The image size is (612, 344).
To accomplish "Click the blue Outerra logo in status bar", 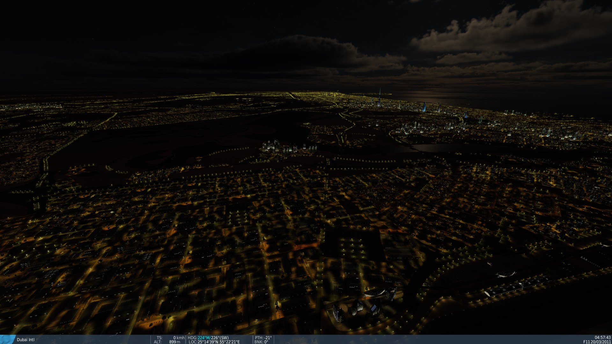I will coord(7,339).
